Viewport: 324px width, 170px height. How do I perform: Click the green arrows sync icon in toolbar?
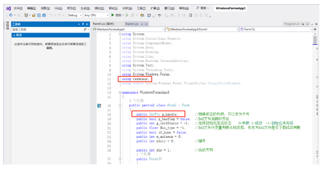(x=159, y=15)
